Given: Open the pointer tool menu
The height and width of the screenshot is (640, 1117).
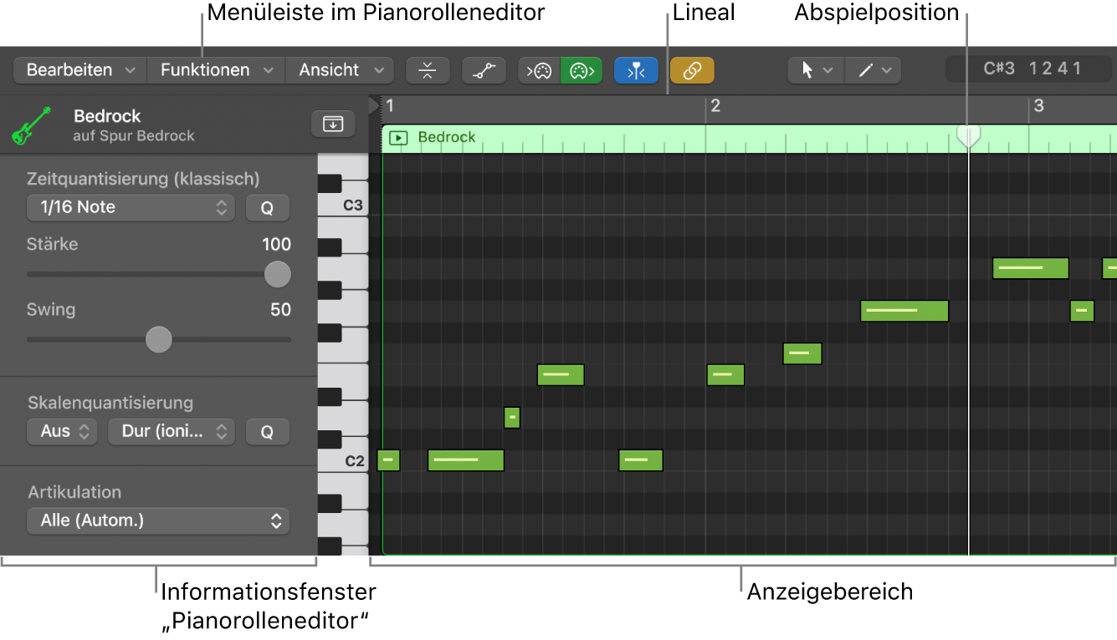Looking at the screenshot, I should (816, 70).
